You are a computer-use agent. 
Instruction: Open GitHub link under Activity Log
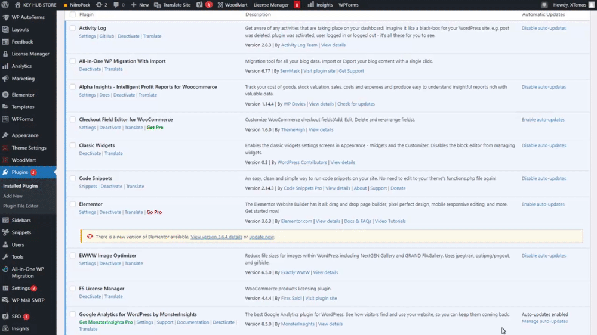107,36
